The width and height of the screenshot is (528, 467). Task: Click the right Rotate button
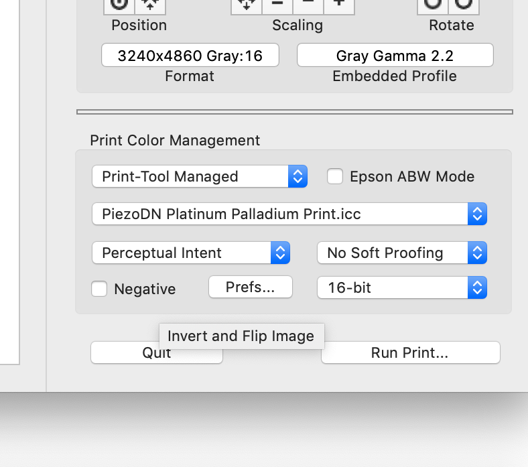(x=463, y=5)
